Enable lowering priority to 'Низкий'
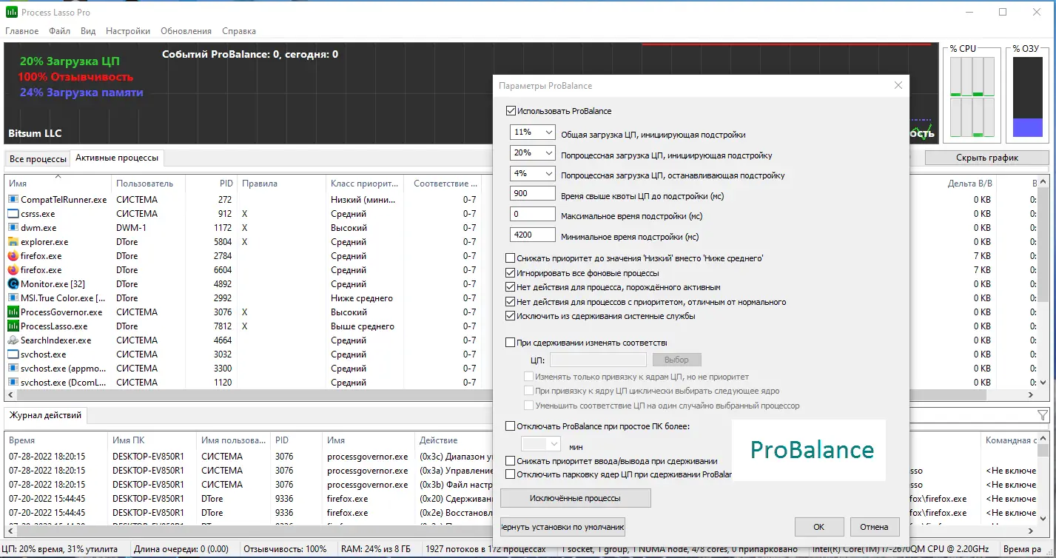This screenshot has height=558, width=1056. pos(511,258)
